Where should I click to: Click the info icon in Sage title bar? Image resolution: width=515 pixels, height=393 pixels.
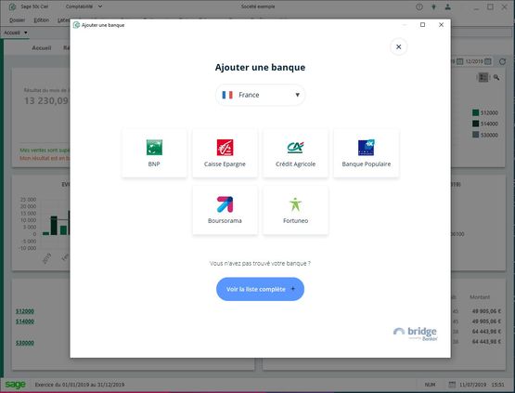click(x=419, y=7)
